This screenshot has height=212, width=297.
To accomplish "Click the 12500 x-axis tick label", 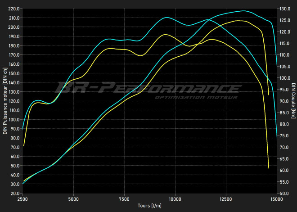I will tap(226, 198).
